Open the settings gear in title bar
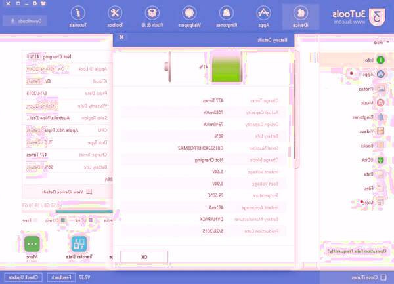The image size is (394, 284). (35, 3)
